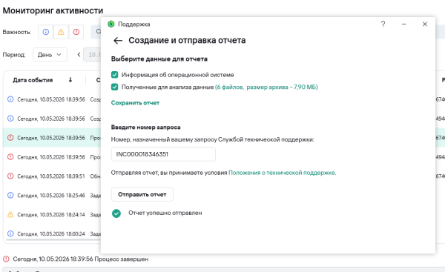Select the event row at 18:24:14

52,215
